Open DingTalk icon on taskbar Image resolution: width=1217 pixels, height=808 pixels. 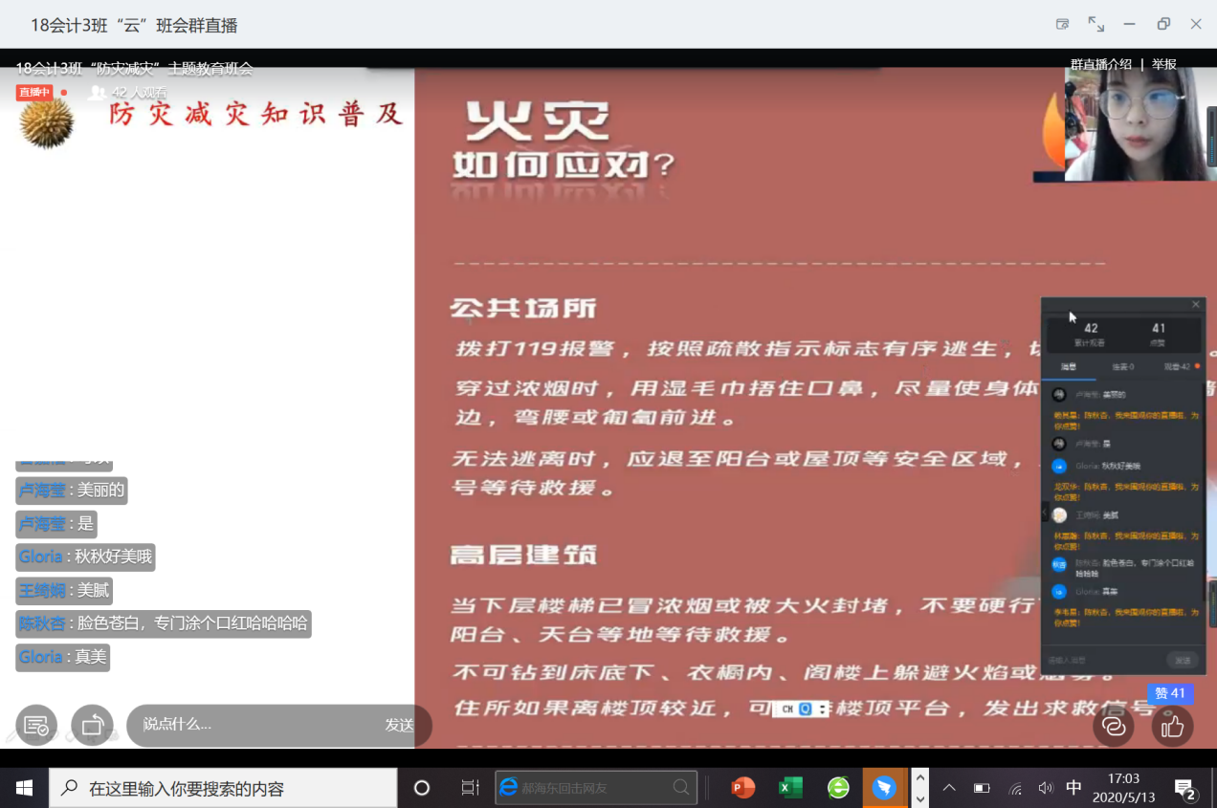pyautogui.click(x=885, y=788)
